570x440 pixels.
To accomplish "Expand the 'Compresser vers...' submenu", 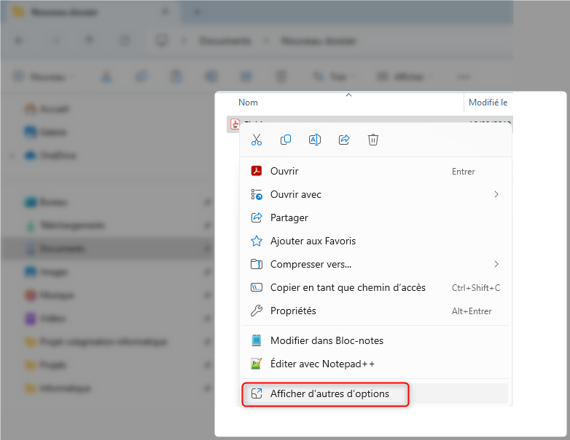I will (x=496, y=264).
